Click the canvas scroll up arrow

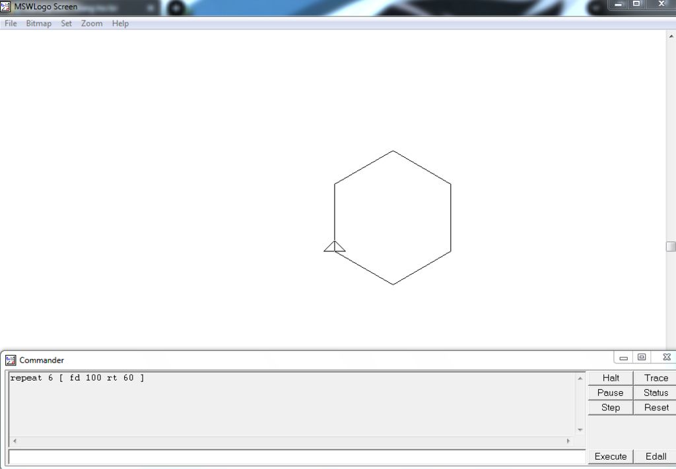(x=671, y=37)
